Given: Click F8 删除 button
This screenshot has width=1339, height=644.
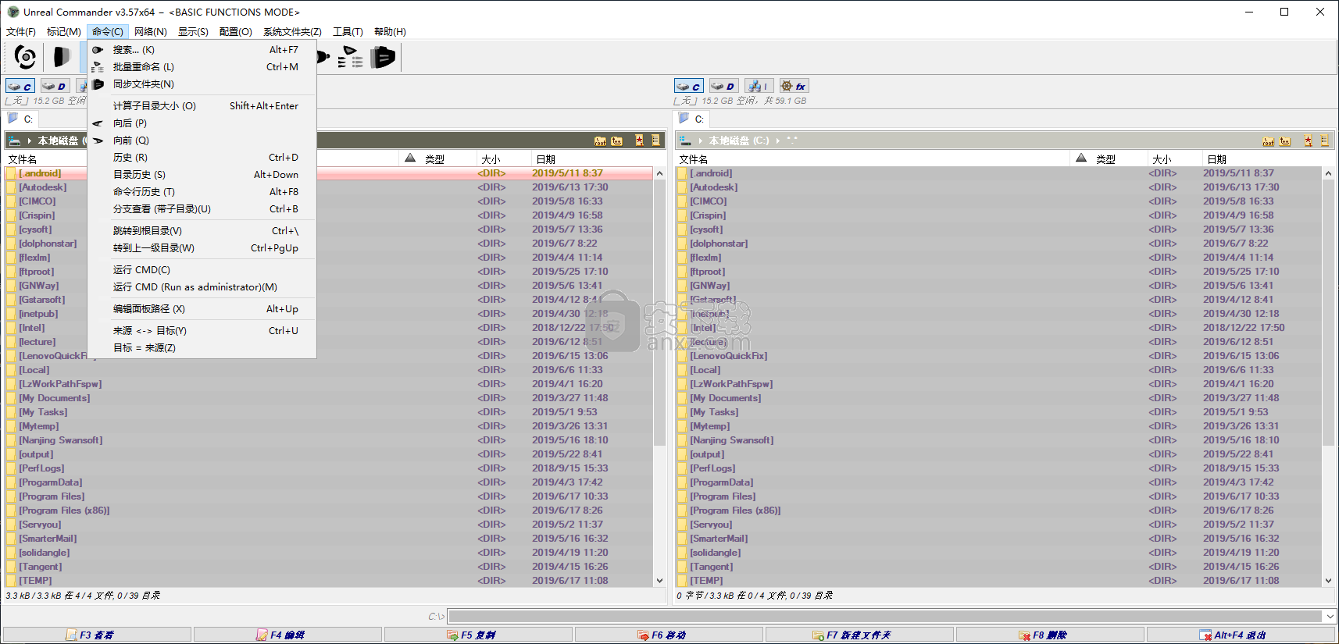Looking at the screenshot, I should tap(1051, 635).
